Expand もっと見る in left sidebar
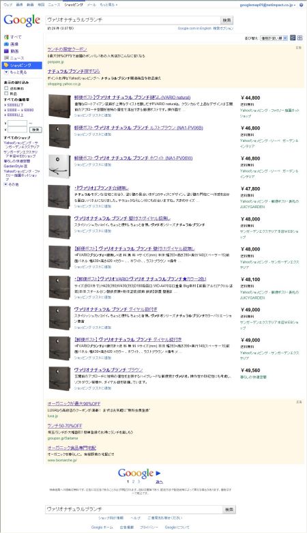This screenshot has height=533, width=307. [16, 72]
